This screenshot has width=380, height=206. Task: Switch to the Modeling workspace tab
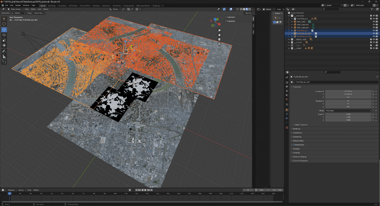[x=52, y=6]
